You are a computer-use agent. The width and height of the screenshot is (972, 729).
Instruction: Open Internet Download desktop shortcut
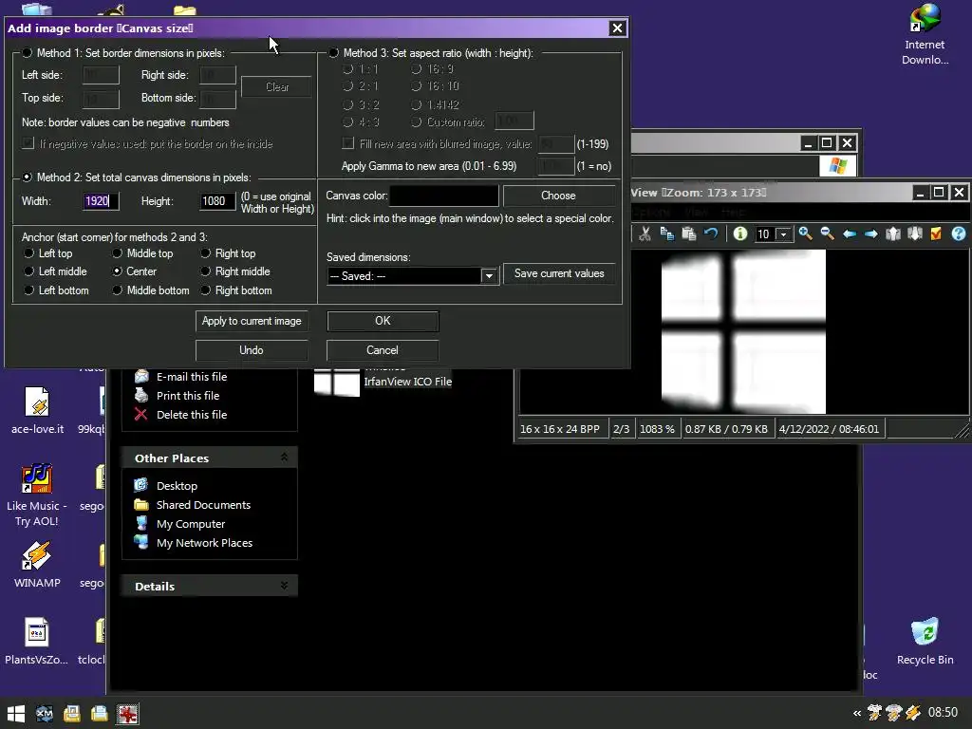click(x=925, y=34)
